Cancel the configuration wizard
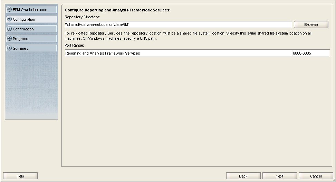This screenshot has width=336, height=182. click(316, 176)
